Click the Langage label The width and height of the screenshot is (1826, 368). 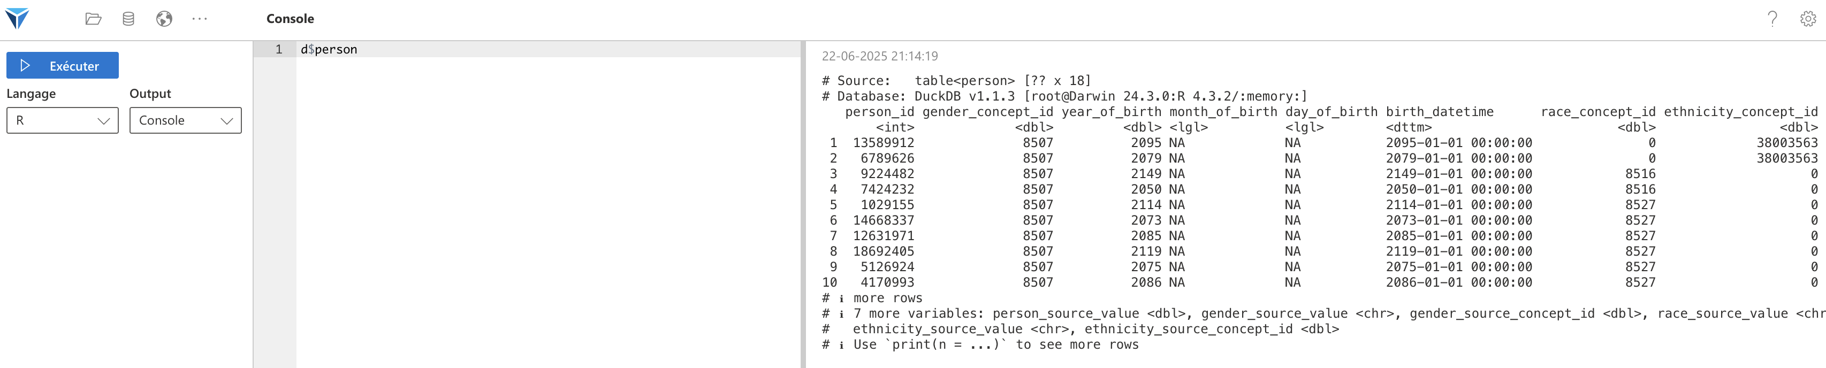pyautogui.click(x=31, y=94)
